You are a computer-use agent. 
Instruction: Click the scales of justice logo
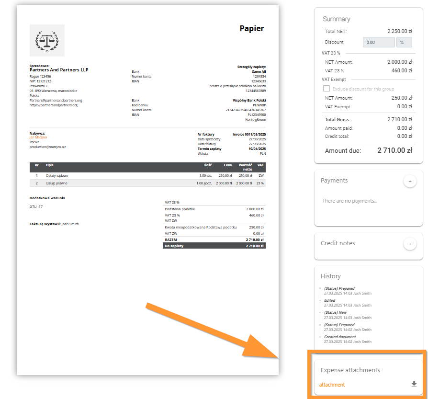tap(47, 41)
